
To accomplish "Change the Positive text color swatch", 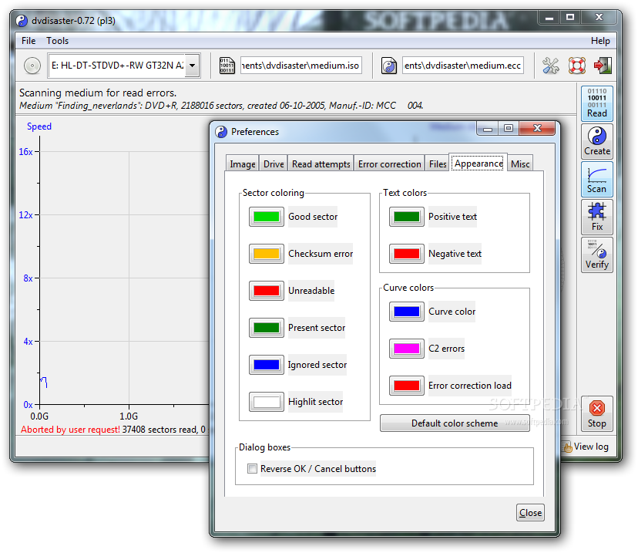I will tap(407, 216).
